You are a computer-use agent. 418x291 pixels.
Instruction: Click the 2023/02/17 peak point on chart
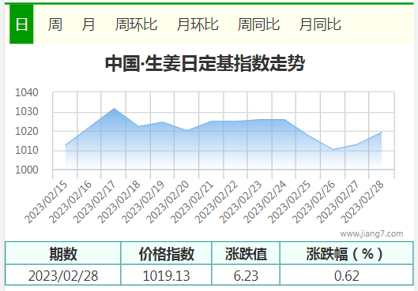pos(114,108)
